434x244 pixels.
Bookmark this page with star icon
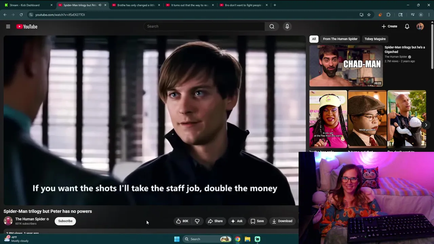[369, 15]
